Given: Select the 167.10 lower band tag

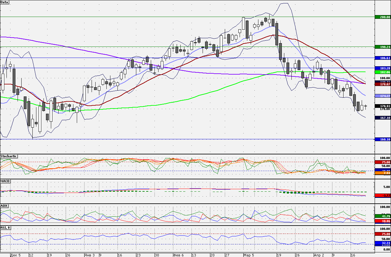Looking at the screenshot, I should click(x=383, y=118).
